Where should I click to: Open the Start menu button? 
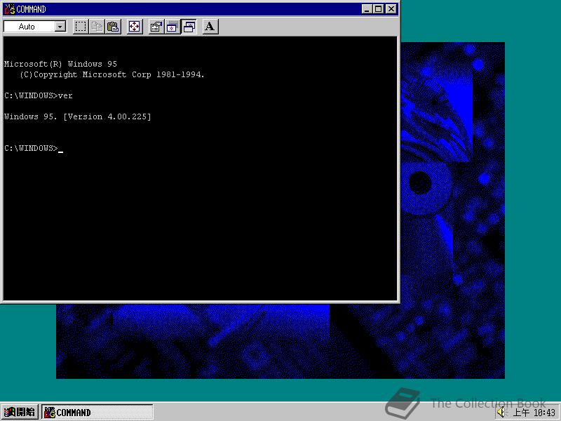[20, 413]
